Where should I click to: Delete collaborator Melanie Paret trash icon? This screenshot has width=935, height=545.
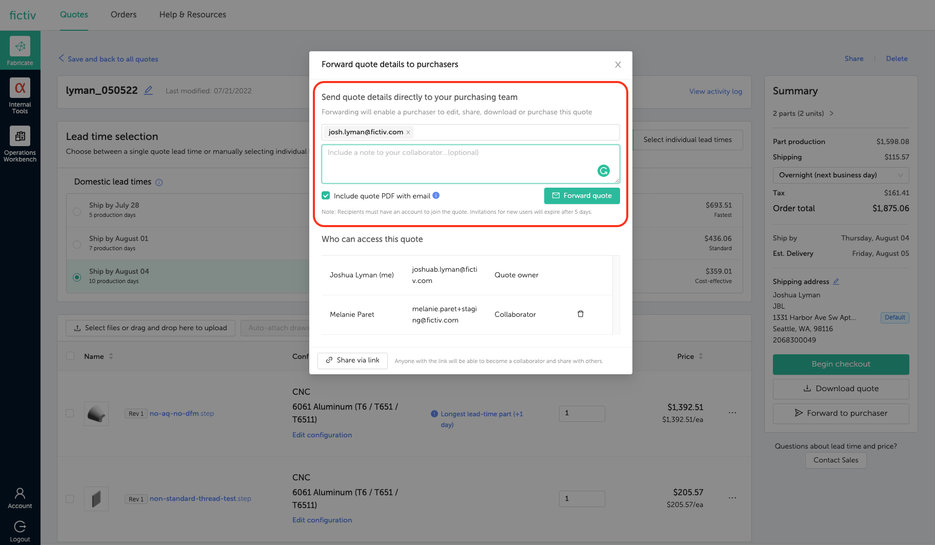[581, 314]
